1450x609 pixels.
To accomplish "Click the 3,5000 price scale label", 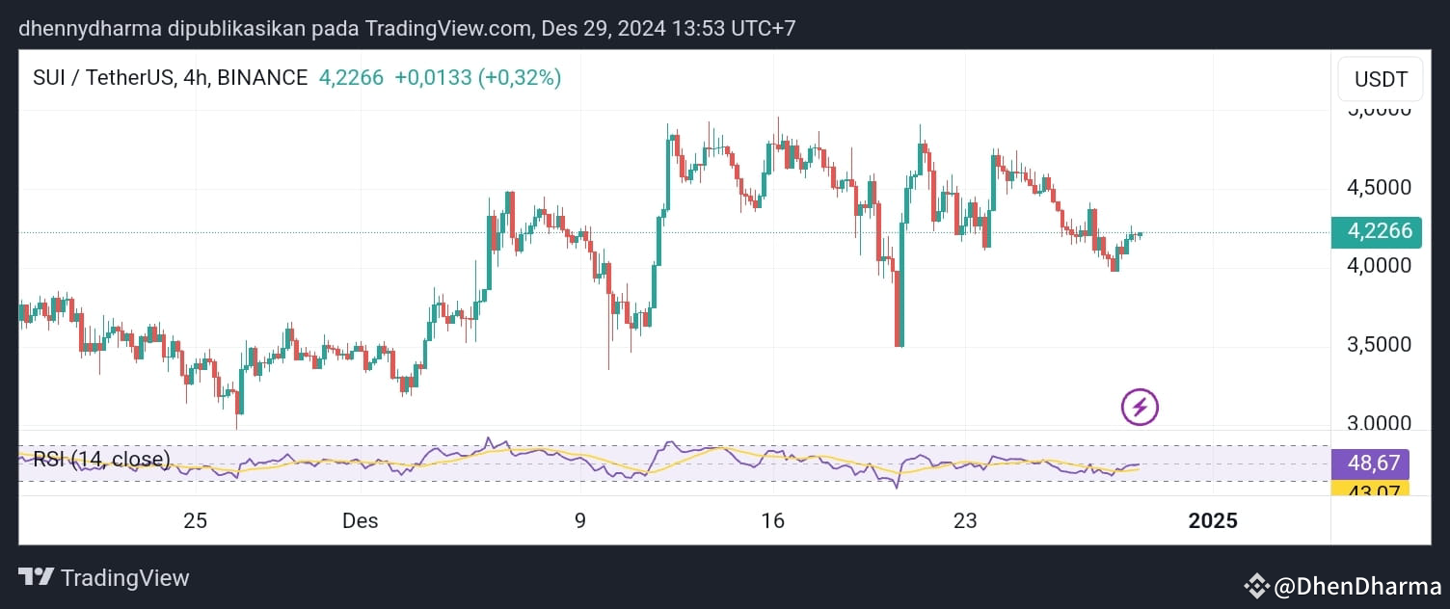I will pos(1379,345).
